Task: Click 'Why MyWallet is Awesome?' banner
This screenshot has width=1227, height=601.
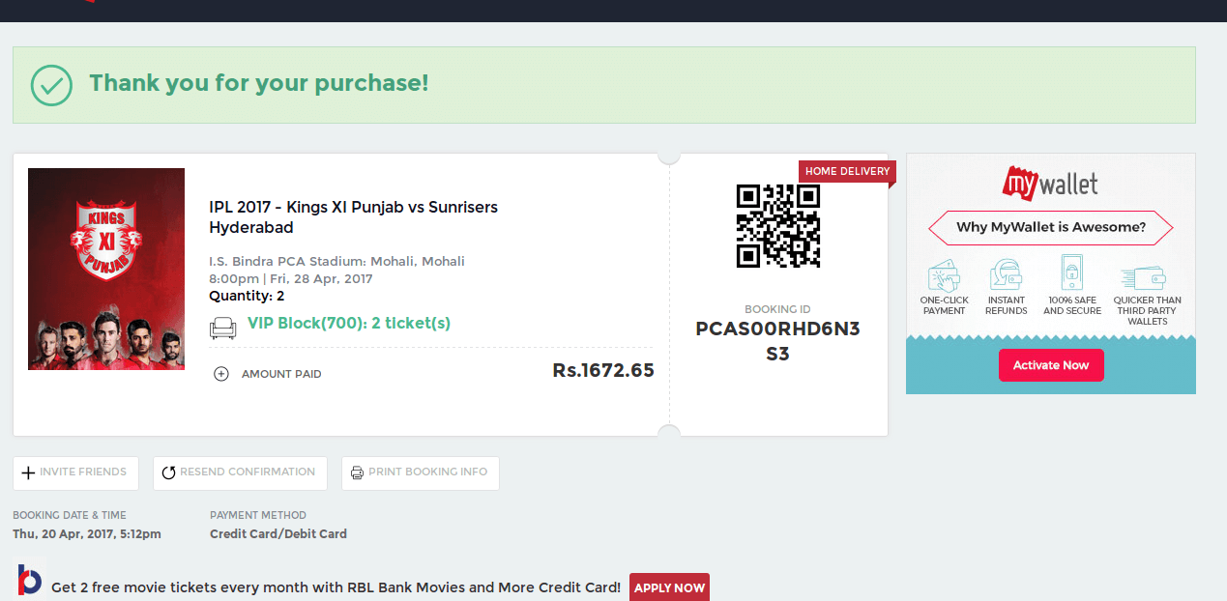Action: click(x=1050, y=228)
